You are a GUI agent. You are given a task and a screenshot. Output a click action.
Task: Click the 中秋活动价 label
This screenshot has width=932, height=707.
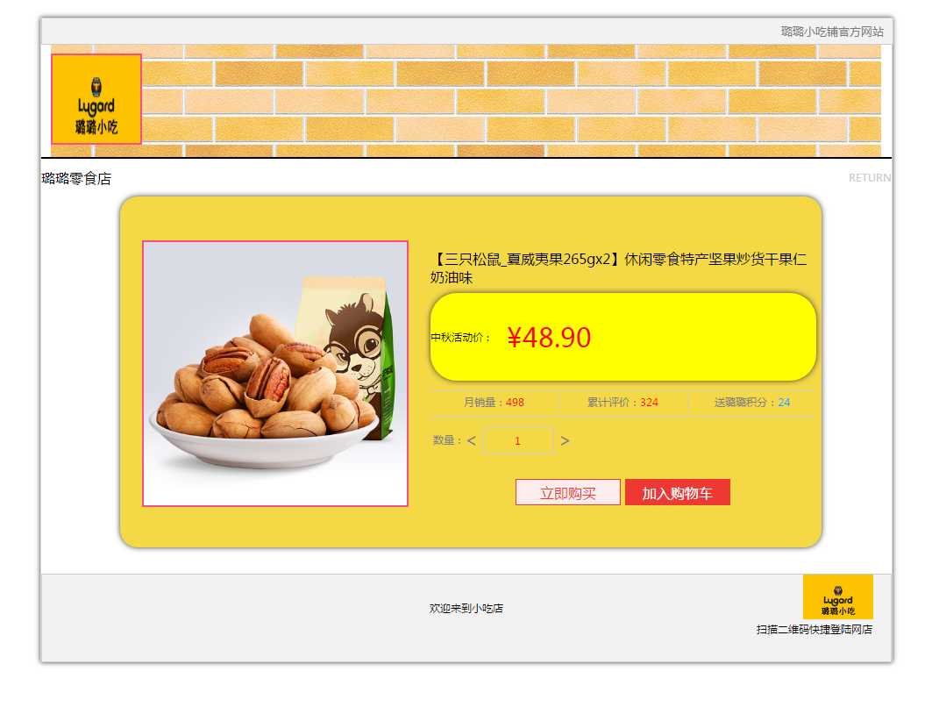460,337
